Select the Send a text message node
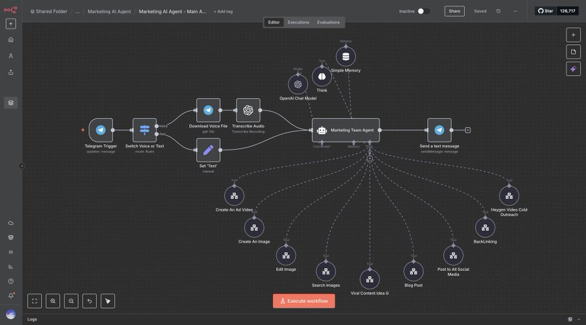The image size is (586, 325). [439, 130]
